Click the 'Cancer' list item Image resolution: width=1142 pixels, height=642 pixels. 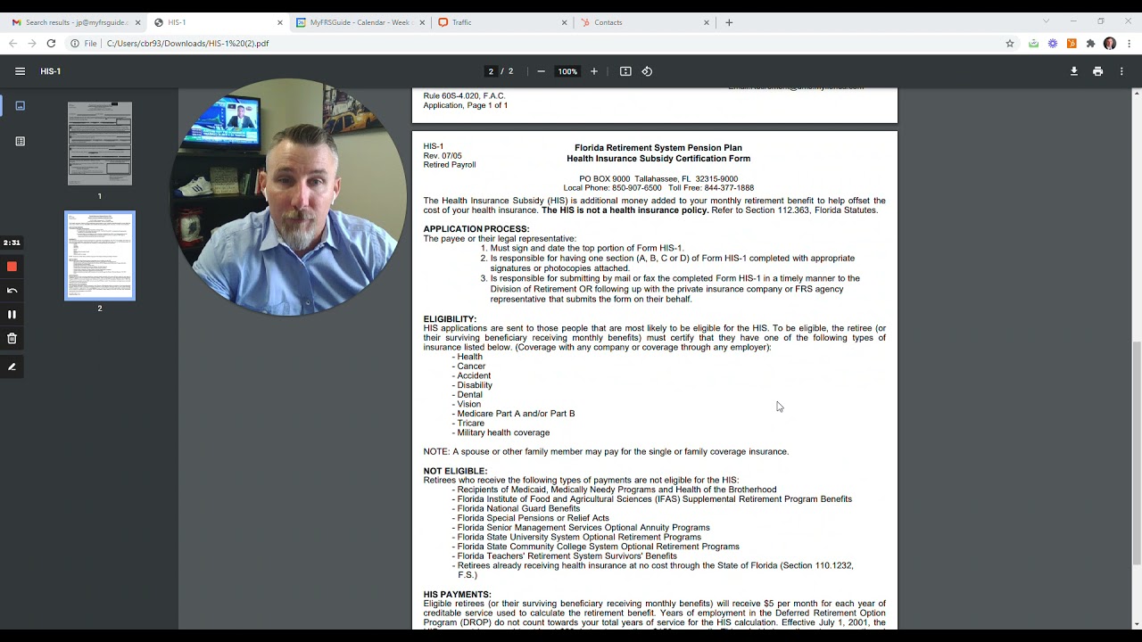point(471,366)
